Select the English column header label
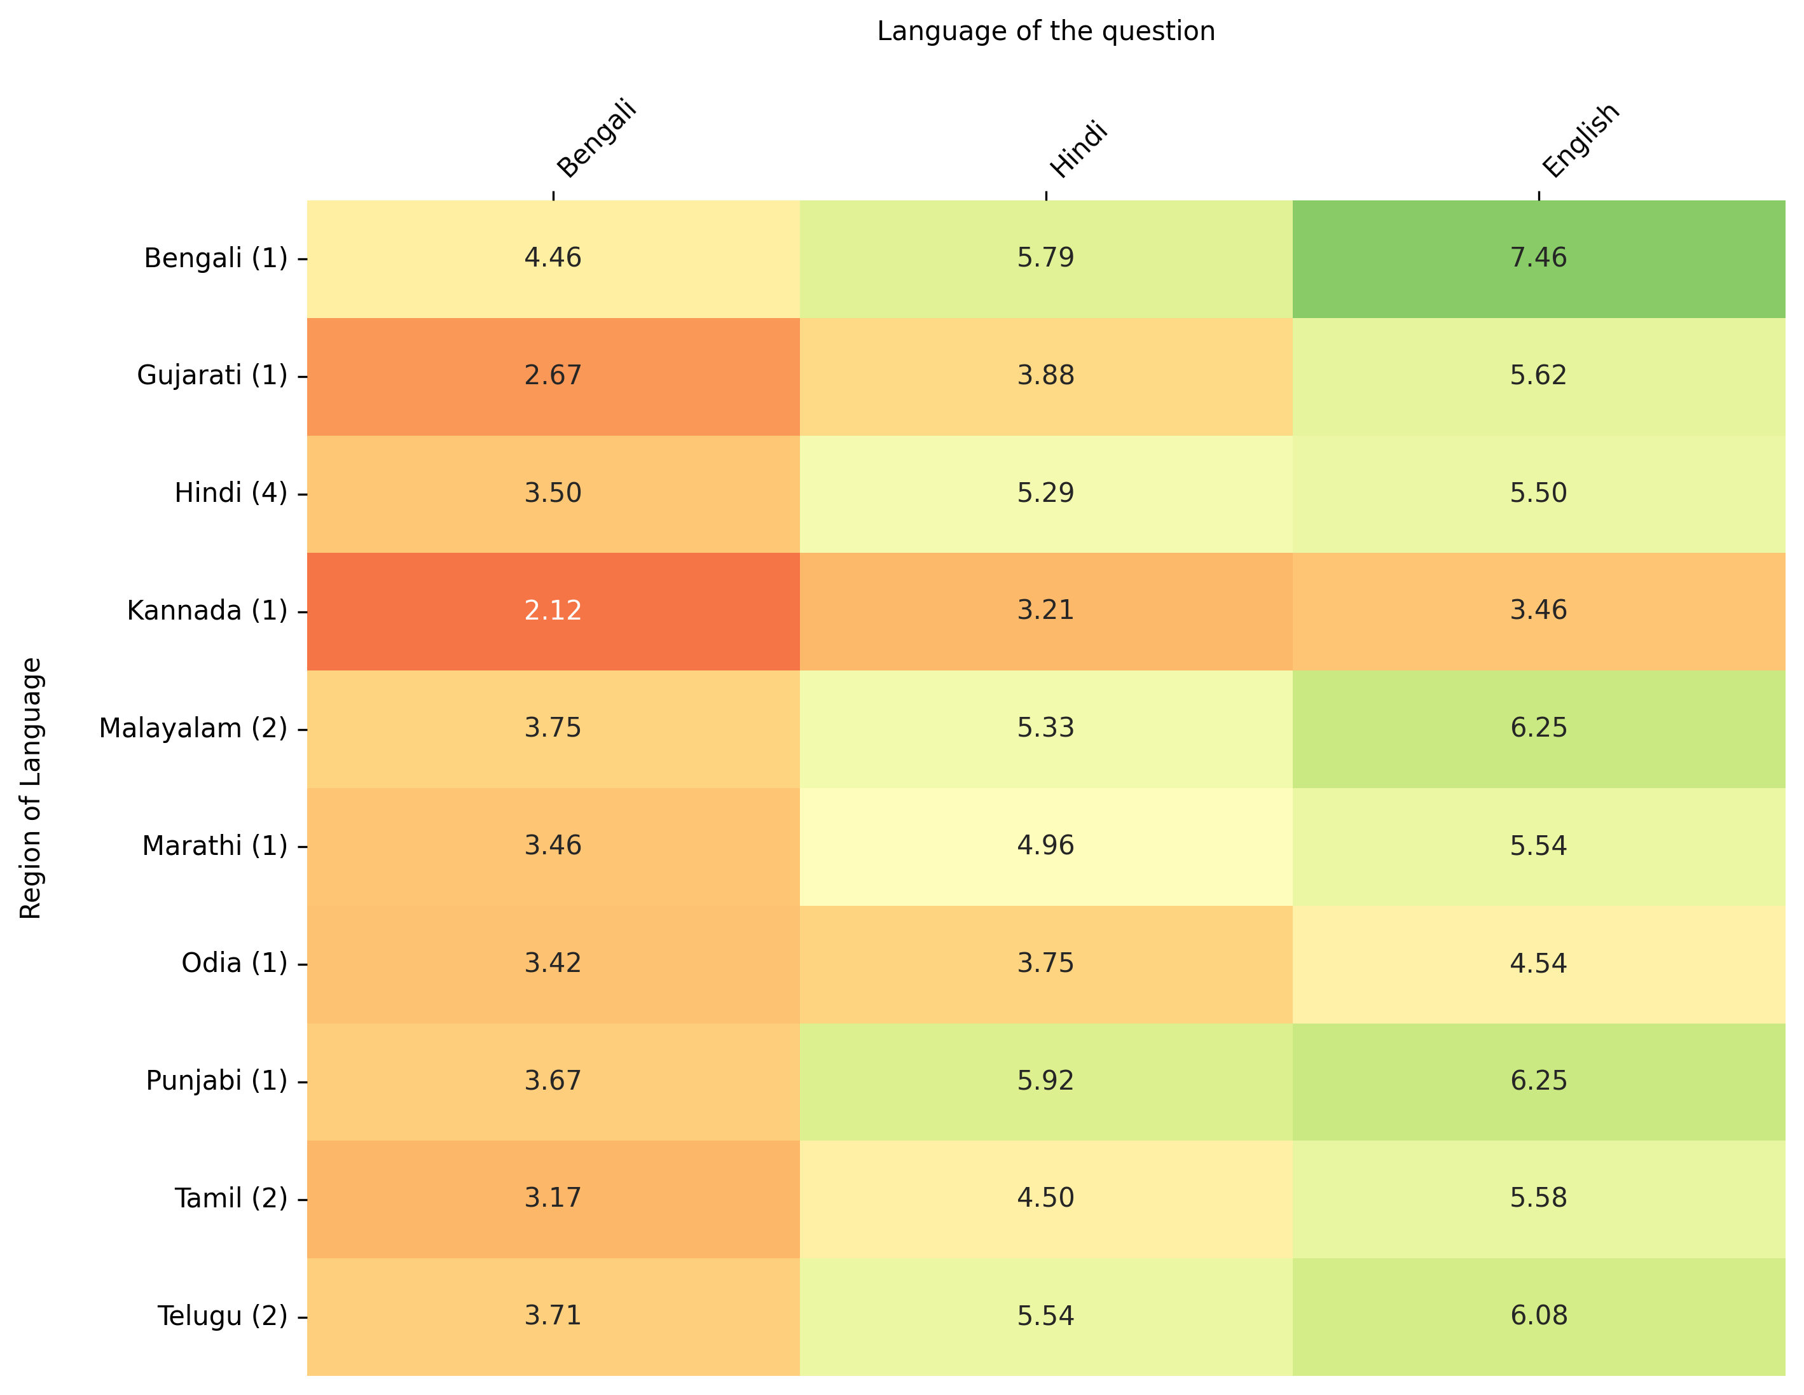The image size is (1804, 1395). coord(1581,141)
